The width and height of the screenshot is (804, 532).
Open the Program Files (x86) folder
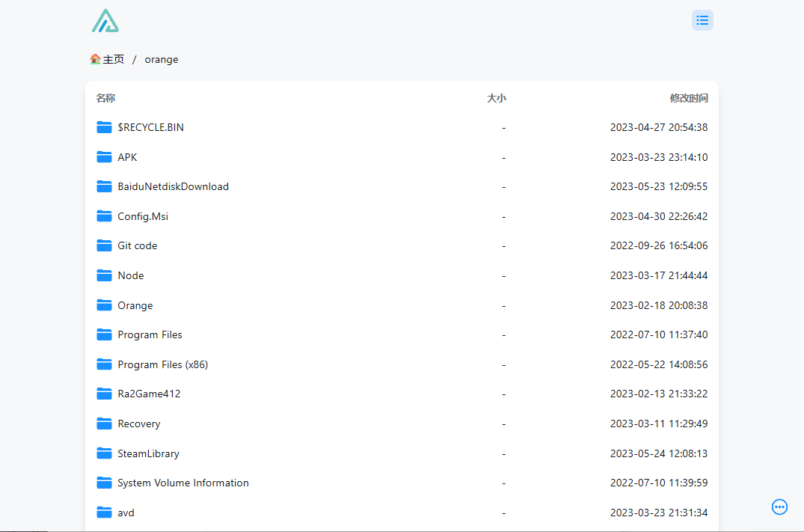162,364
